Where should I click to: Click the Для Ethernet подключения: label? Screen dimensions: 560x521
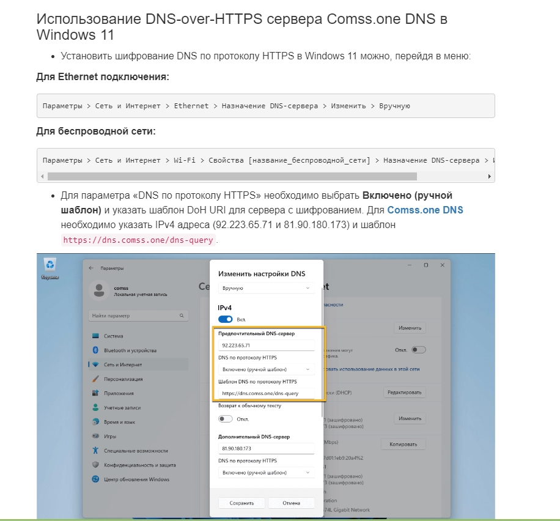pyautogui.click(x=103, y=77)
